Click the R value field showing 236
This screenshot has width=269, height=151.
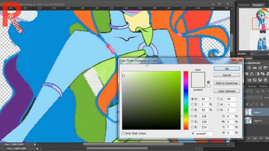204,116
